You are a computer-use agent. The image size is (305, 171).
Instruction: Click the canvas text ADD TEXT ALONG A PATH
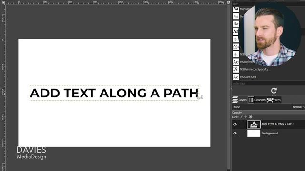point(114,93)
